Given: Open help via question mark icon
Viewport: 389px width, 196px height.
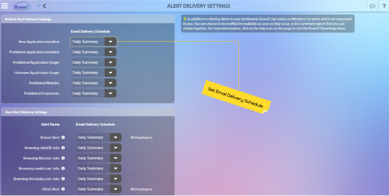Looking at the screenshot, I should tap(384, 6).
